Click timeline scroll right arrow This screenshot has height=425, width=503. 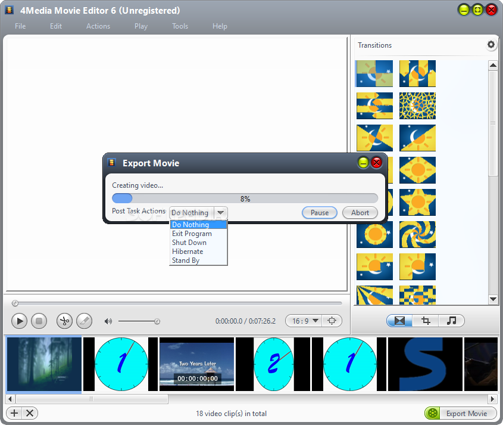point(493,399)
